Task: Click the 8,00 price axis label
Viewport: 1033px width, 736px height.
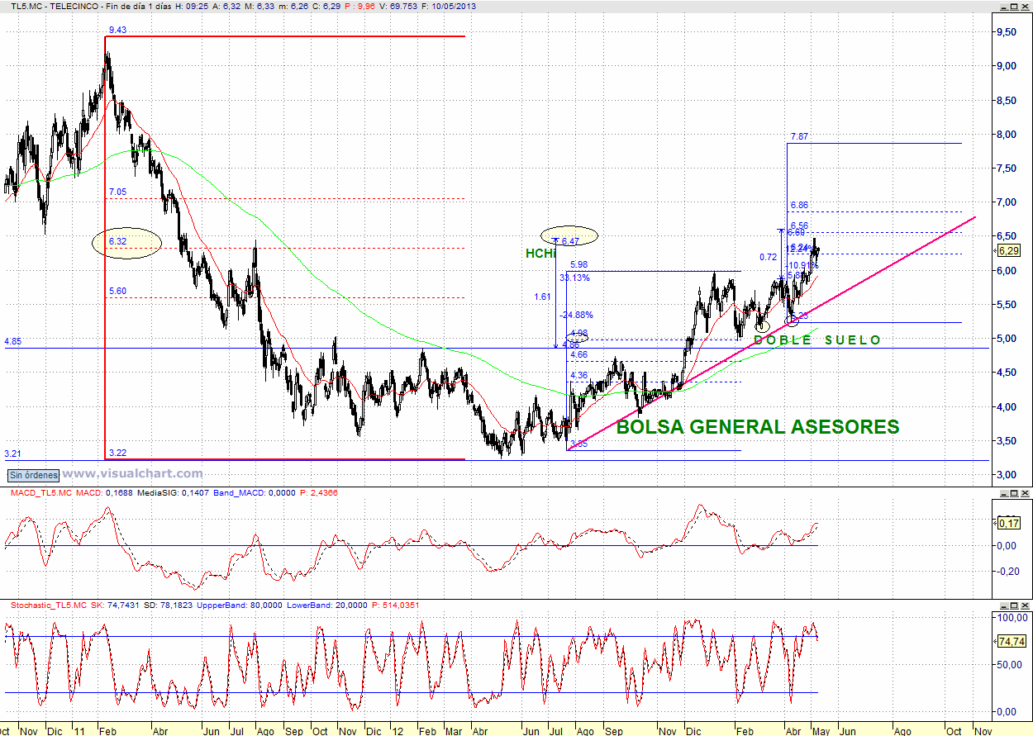Action: tap(1006, 134)
